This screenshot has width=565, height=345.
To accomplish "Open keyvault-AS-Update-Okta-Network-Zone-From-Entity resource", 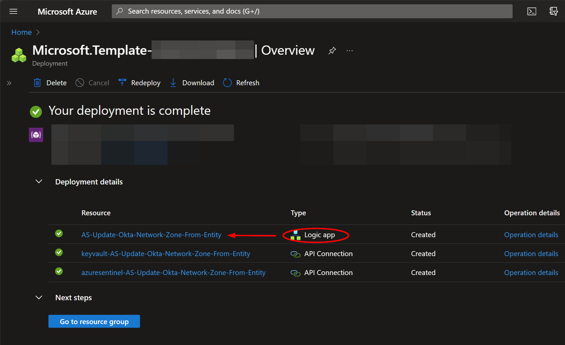I will pyautogui.click(x=166, y=254).
